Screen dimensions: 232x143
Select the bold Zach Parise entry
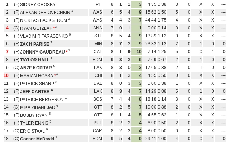tap(34, 44)
